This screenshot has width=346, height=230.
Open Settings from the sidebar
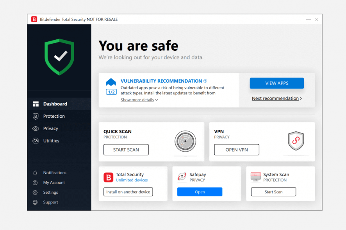point(50,193)
